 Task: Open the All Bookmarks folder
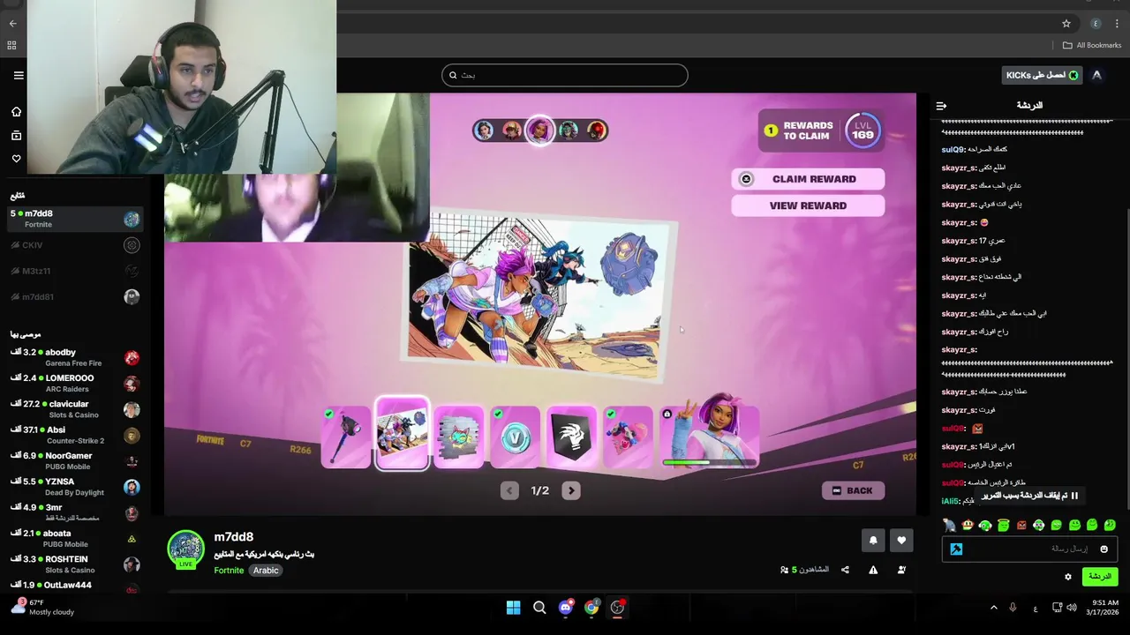click(1092, 45)
